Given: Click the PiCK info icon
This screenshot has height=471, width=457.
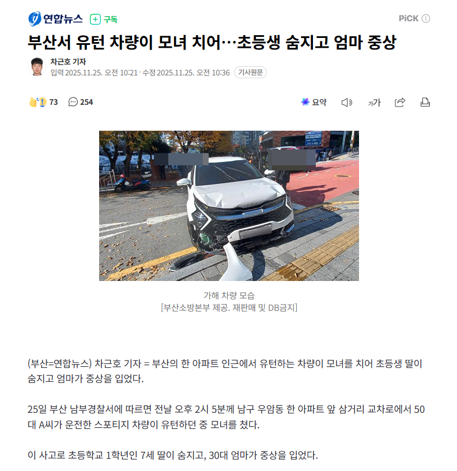Looking at the screenshot, I should pyautogui.click(x=426, y=18).
